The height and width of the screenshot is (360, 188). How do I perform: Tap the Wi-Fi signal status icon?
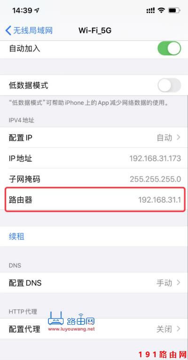pos(161,10)
